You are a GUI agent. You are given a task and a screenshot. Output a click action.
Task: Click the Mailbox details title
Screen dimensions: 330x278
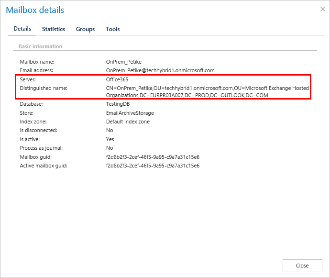click(x=35, y=10)
